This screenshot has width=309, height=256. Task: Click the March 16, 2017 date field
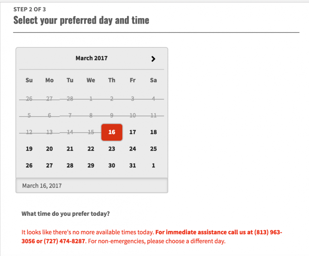[x=92, y=186]
